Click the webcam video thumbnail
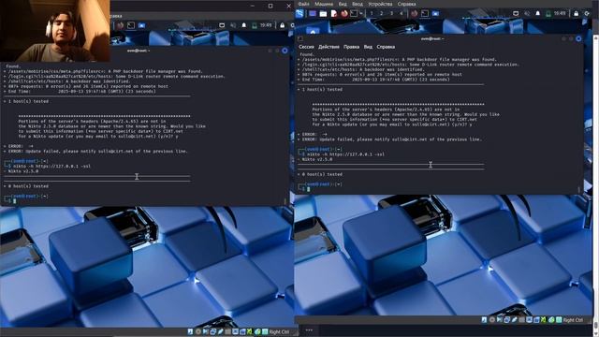 coord(55,31)
